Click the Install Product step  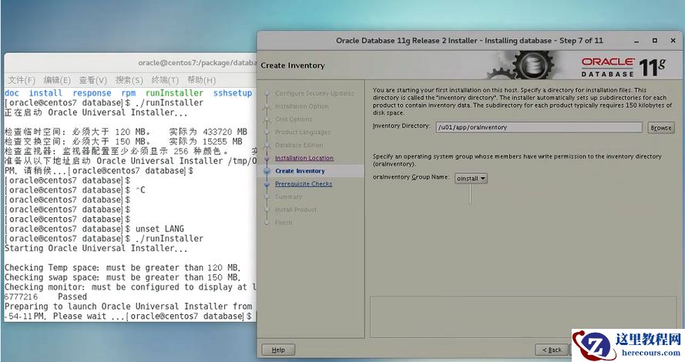(x=296, y=209)
